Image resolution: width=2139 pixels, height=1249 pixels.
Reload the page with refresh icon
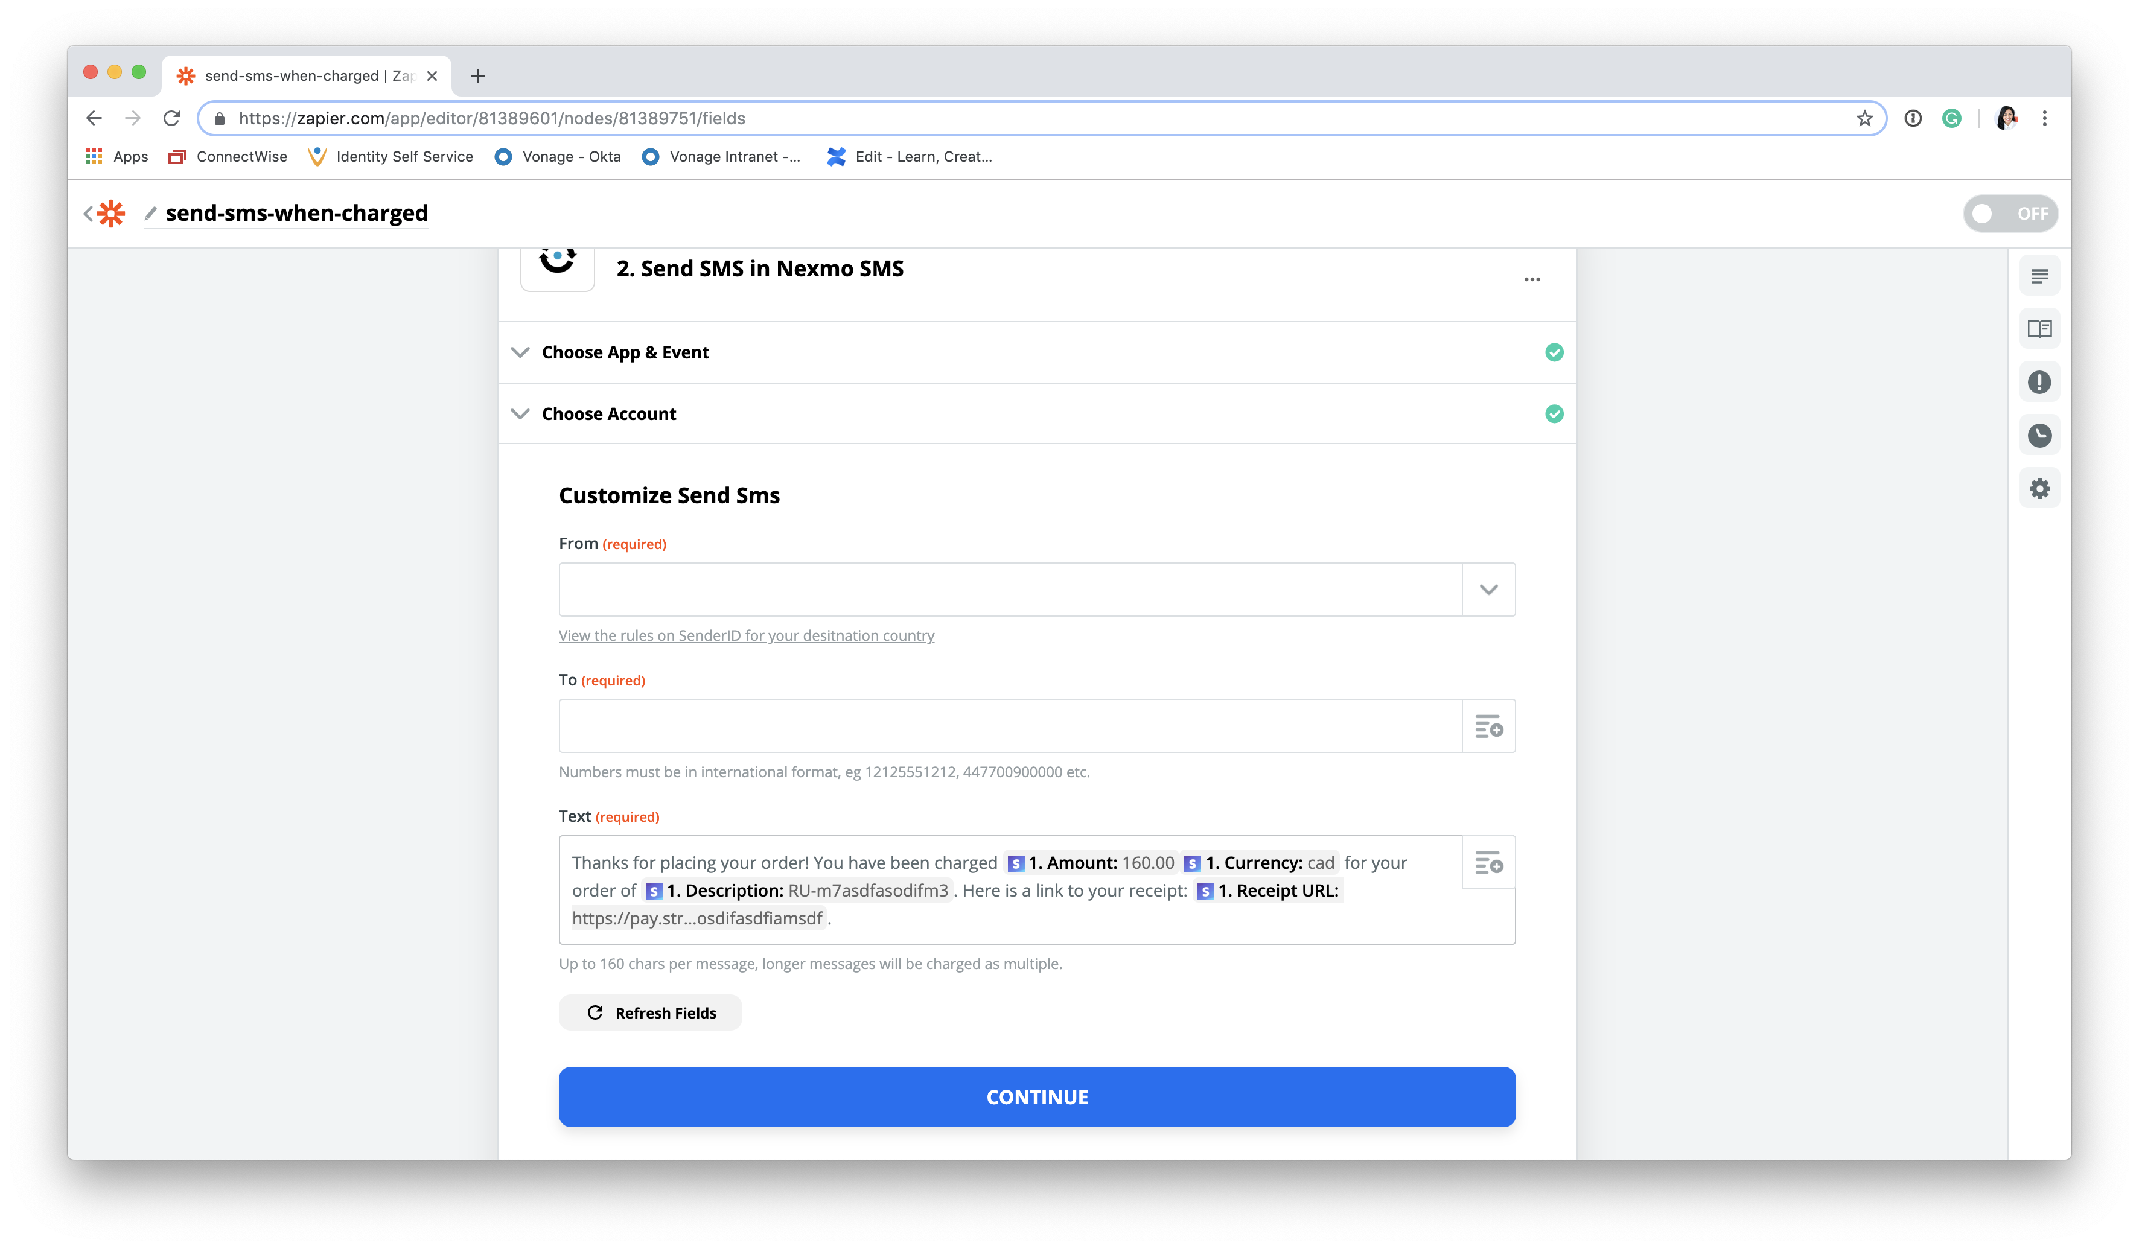[171, 119]
